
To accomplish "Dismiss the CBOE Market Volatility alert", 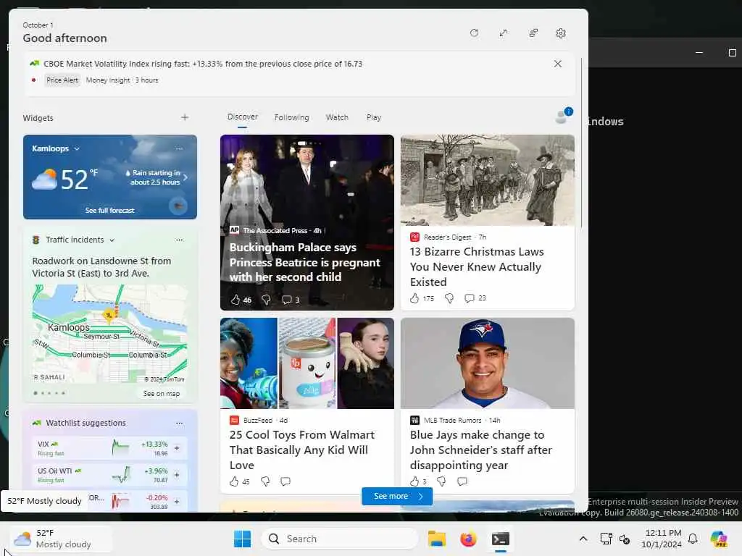I will point(557,64).
